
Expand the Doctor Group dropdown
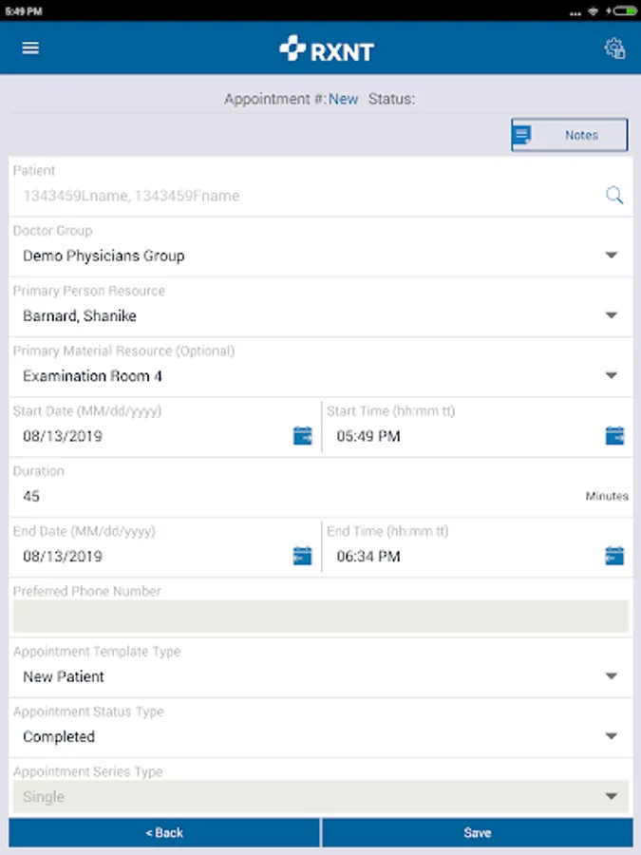[612, 256]
